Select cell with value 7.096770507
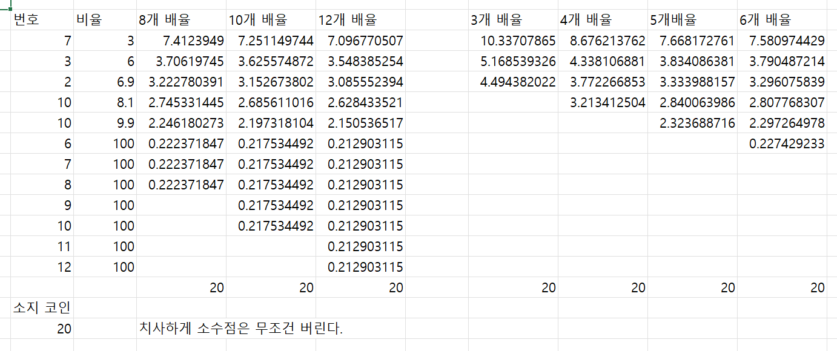Image resolution: width=837 pixels, height=351 pixels. pyautogui.click(x=361, y=41)
